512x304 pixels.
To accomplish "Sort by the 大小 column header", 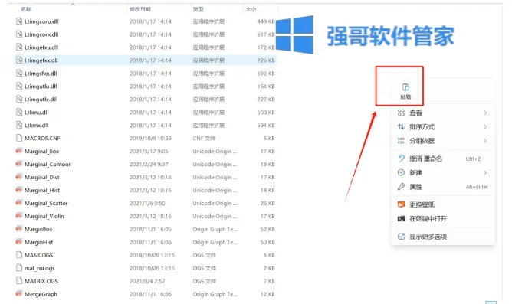I will point(251,9).
